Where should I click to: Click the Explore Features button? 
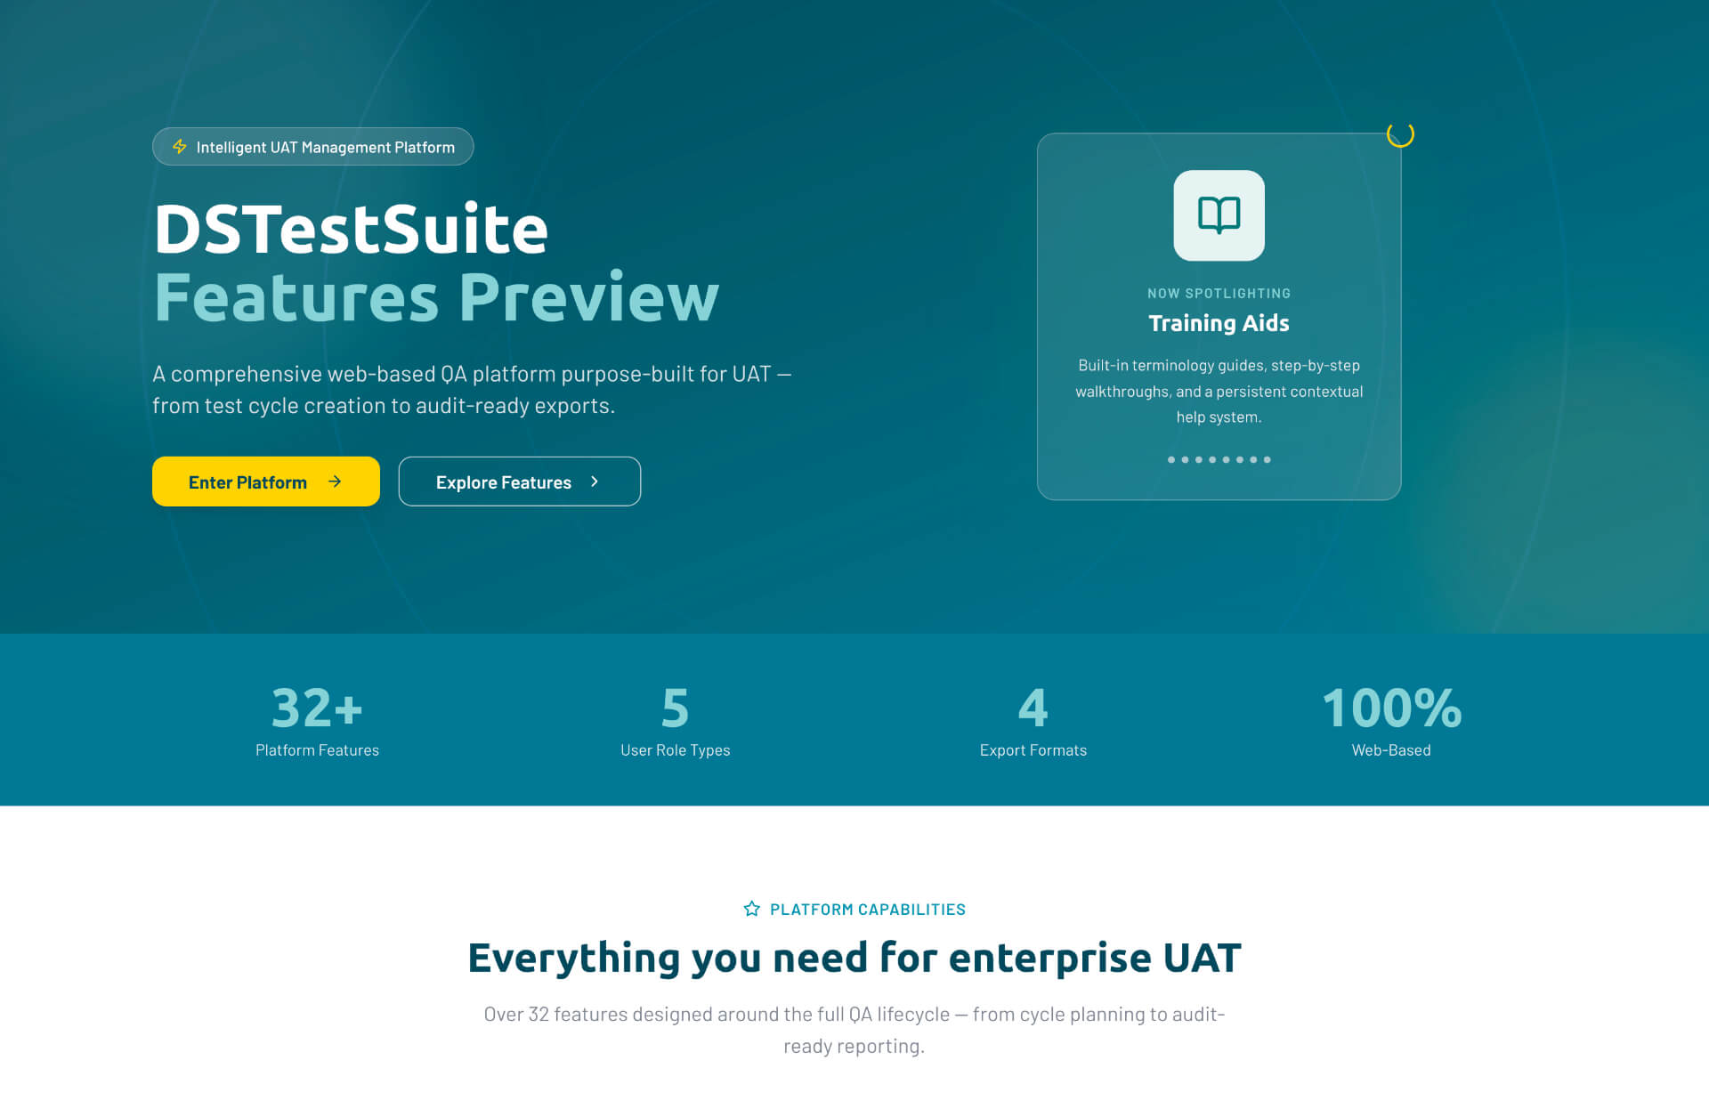(x=519, y=482)
